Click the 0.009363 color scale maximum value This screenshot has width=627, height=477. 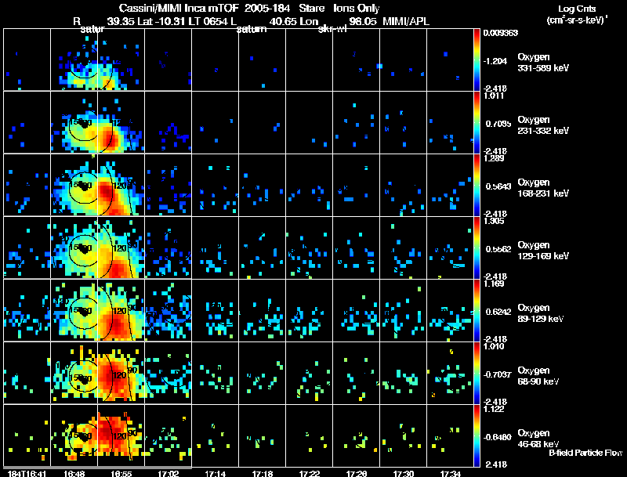(501, 33)
